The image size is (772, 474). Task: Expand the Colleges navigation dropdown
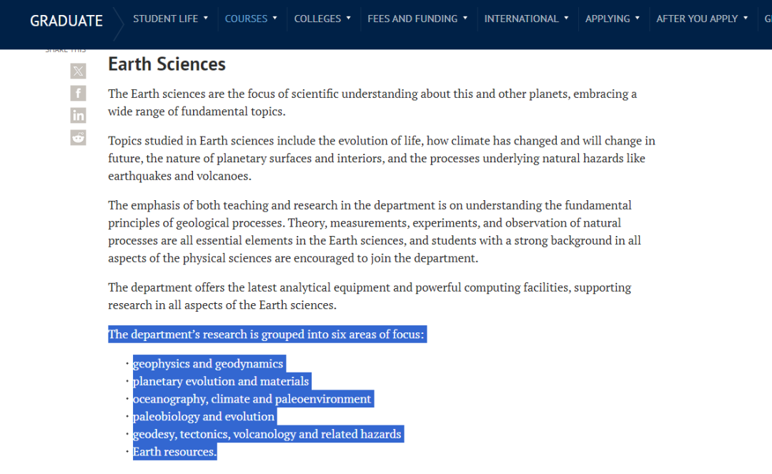pyautogui.click(x=322, y=19)
